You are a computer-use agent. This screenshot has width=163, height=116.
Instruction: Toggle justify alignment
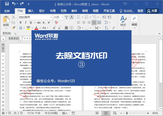click(94, 23)
